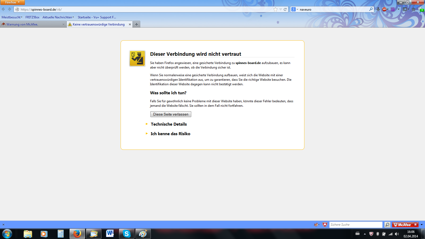Open the FRITZ!Box bookmark
425x239 pixels.
coord(32,17)
